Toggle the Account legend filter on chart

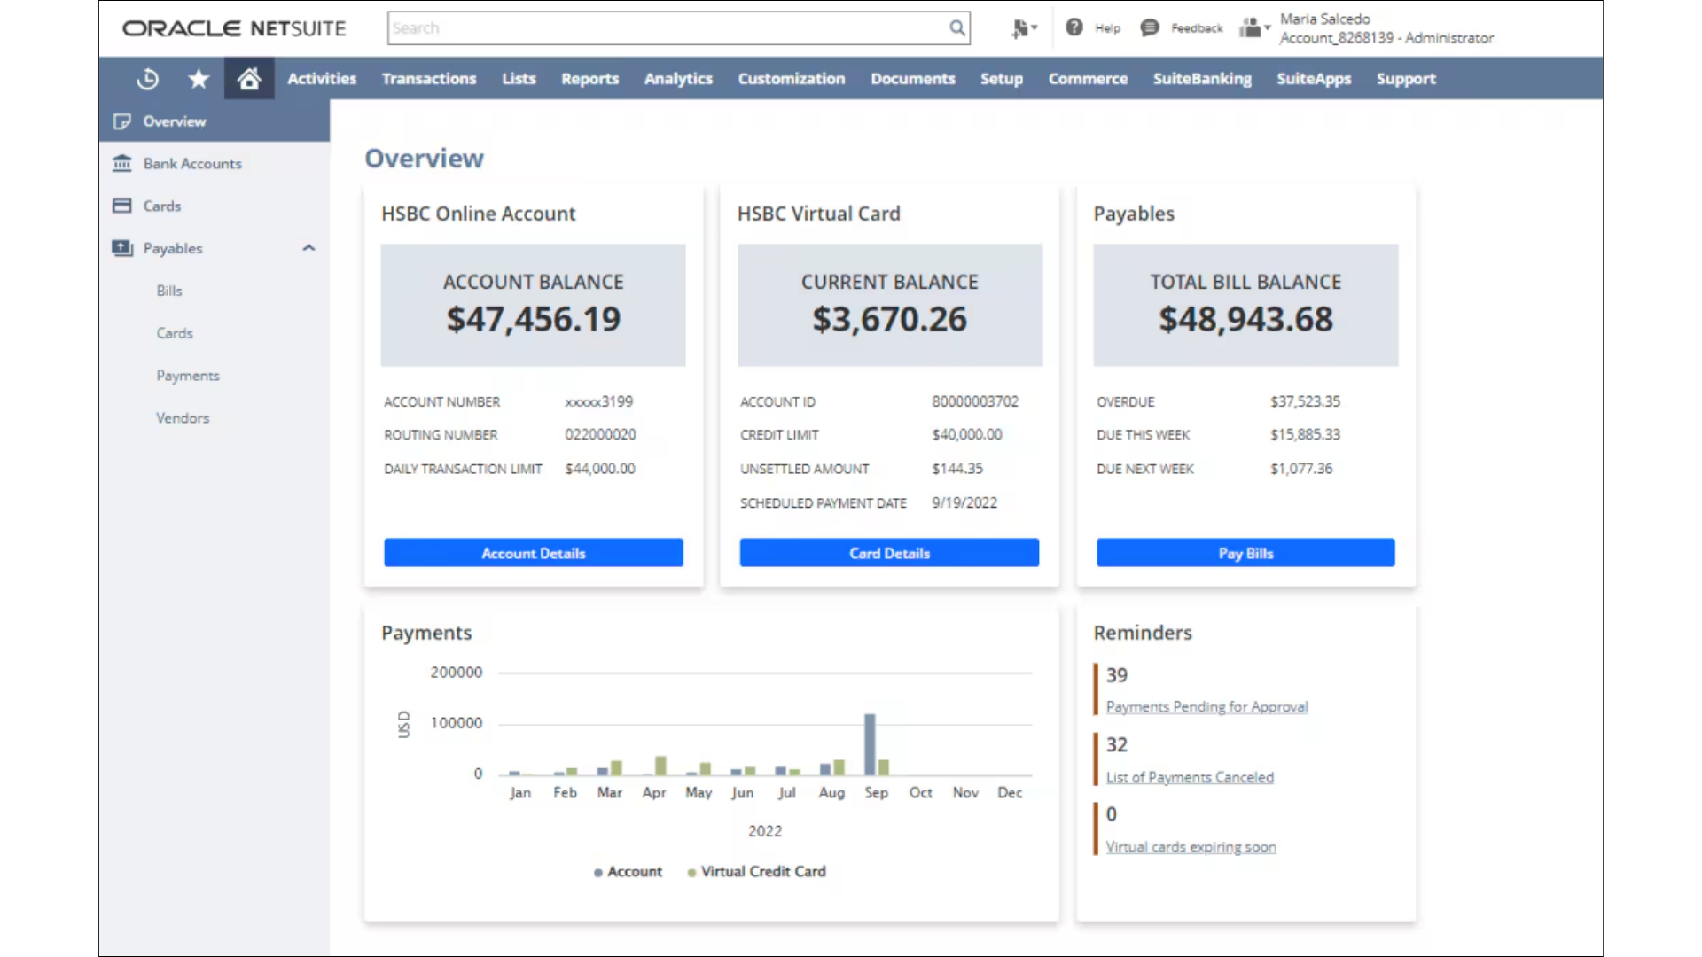point(625,870)
